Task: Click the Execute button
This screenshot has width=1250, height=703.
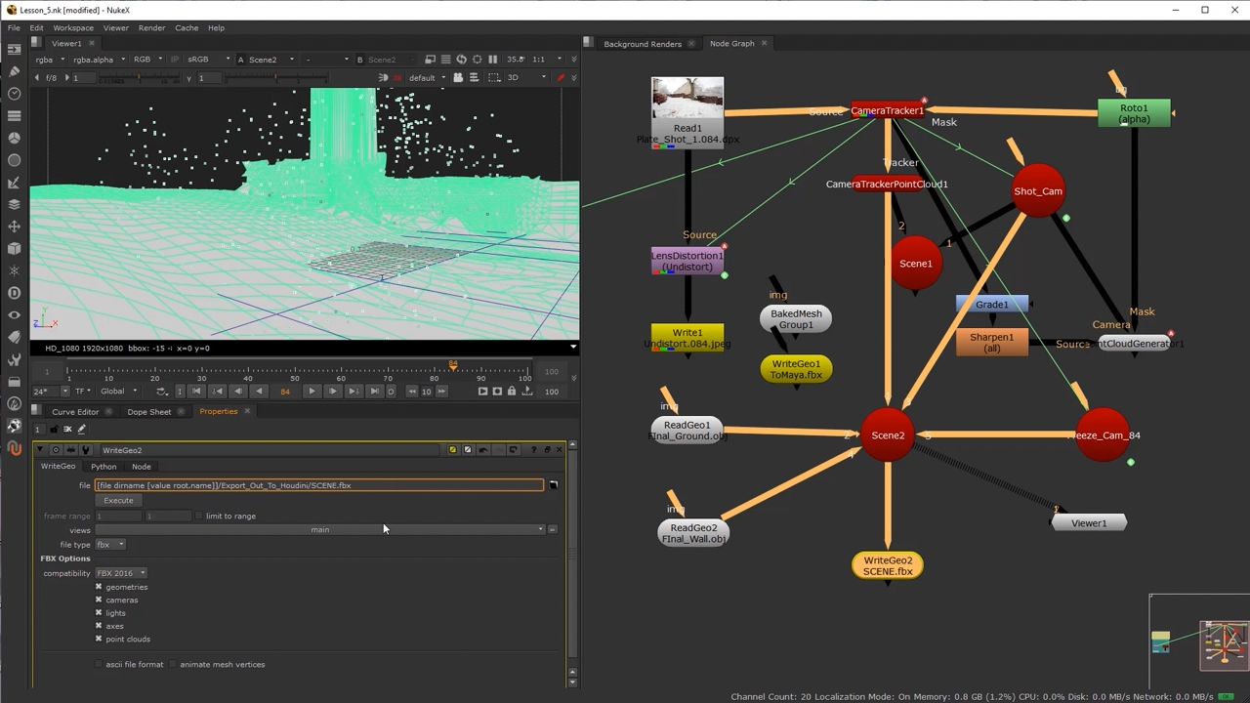Action: [x=118, y=501]
